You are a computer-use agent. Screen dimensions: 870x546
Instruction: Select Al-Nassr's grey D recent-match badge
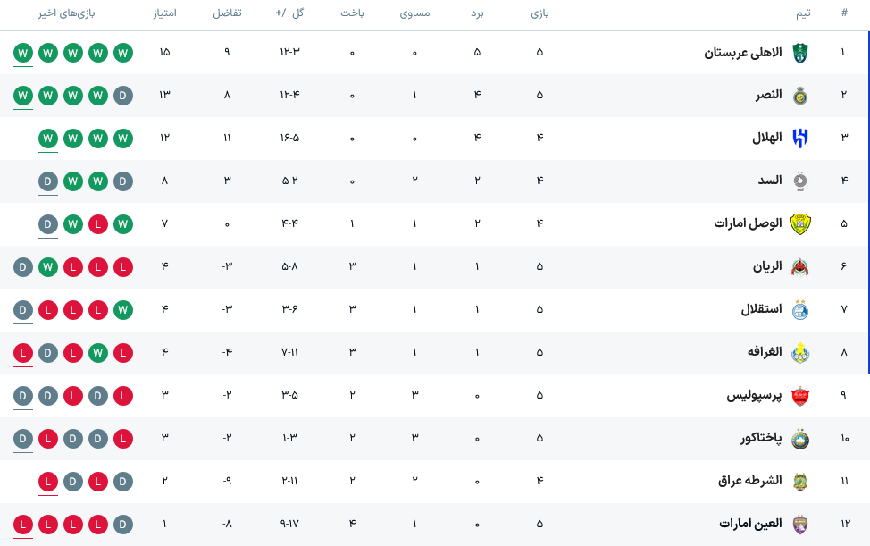pos(123,96)
